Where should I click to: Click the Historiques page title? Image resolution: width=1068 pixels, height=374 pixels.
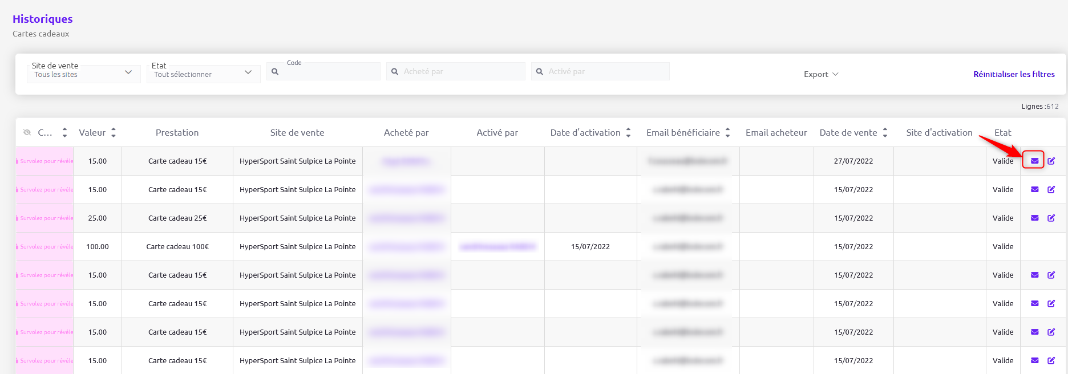click(x=43, y=19)
